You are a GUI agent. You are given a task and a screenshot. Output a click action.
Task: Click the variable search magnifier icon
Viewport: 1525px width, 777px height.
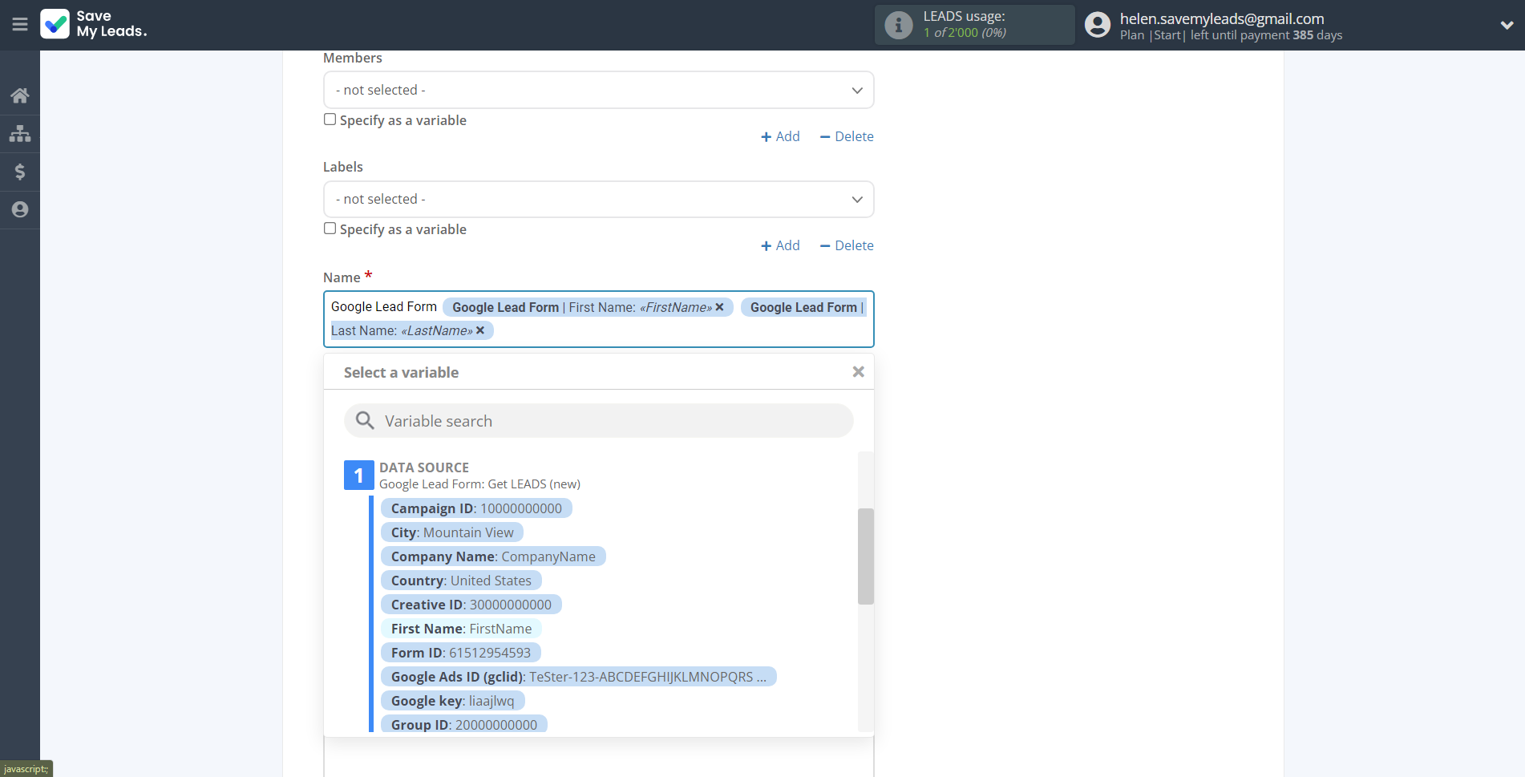(x=365, y=421)
